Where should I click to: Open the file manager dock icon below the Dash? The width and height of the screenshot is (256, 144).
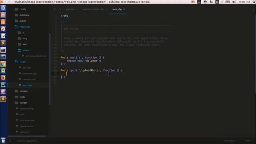(3, 15)
